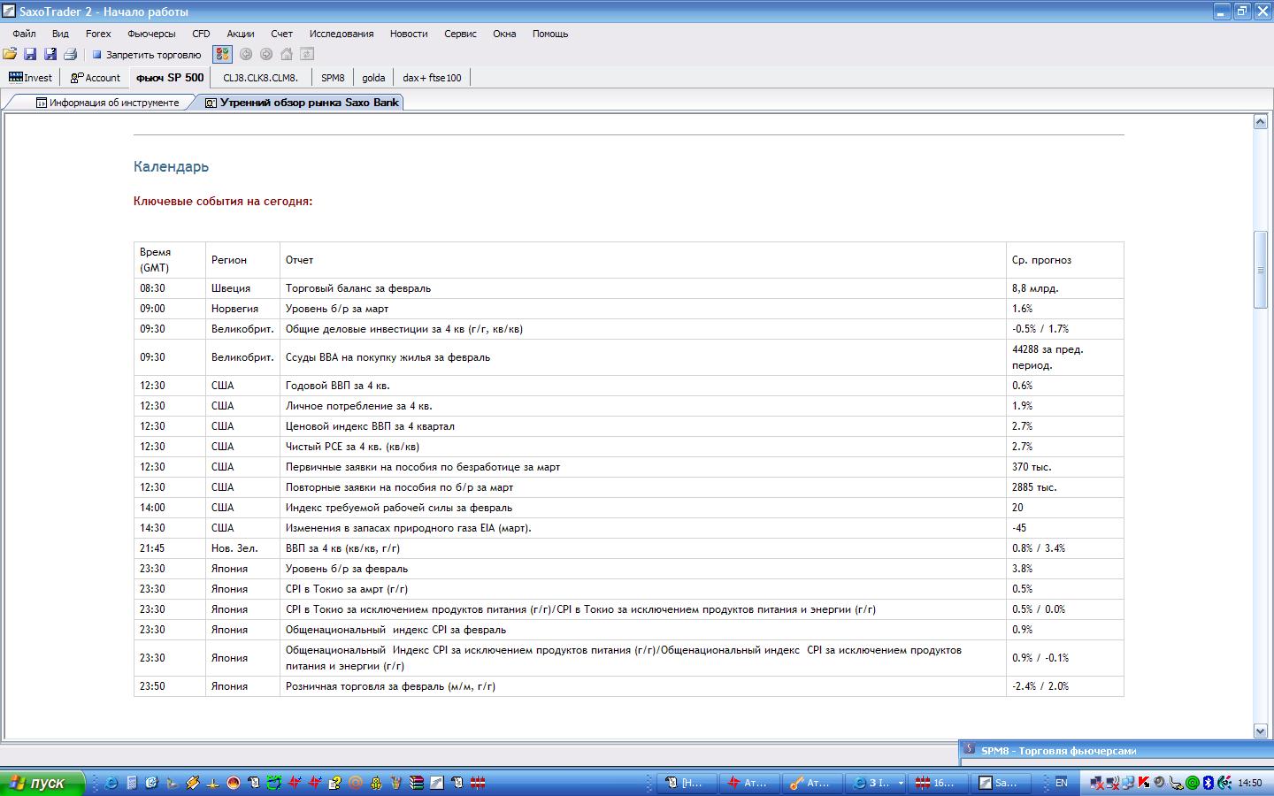This screenshot has height=796, width=1274.
Task: Open the Помощь menu
Action: pos(550,34)
